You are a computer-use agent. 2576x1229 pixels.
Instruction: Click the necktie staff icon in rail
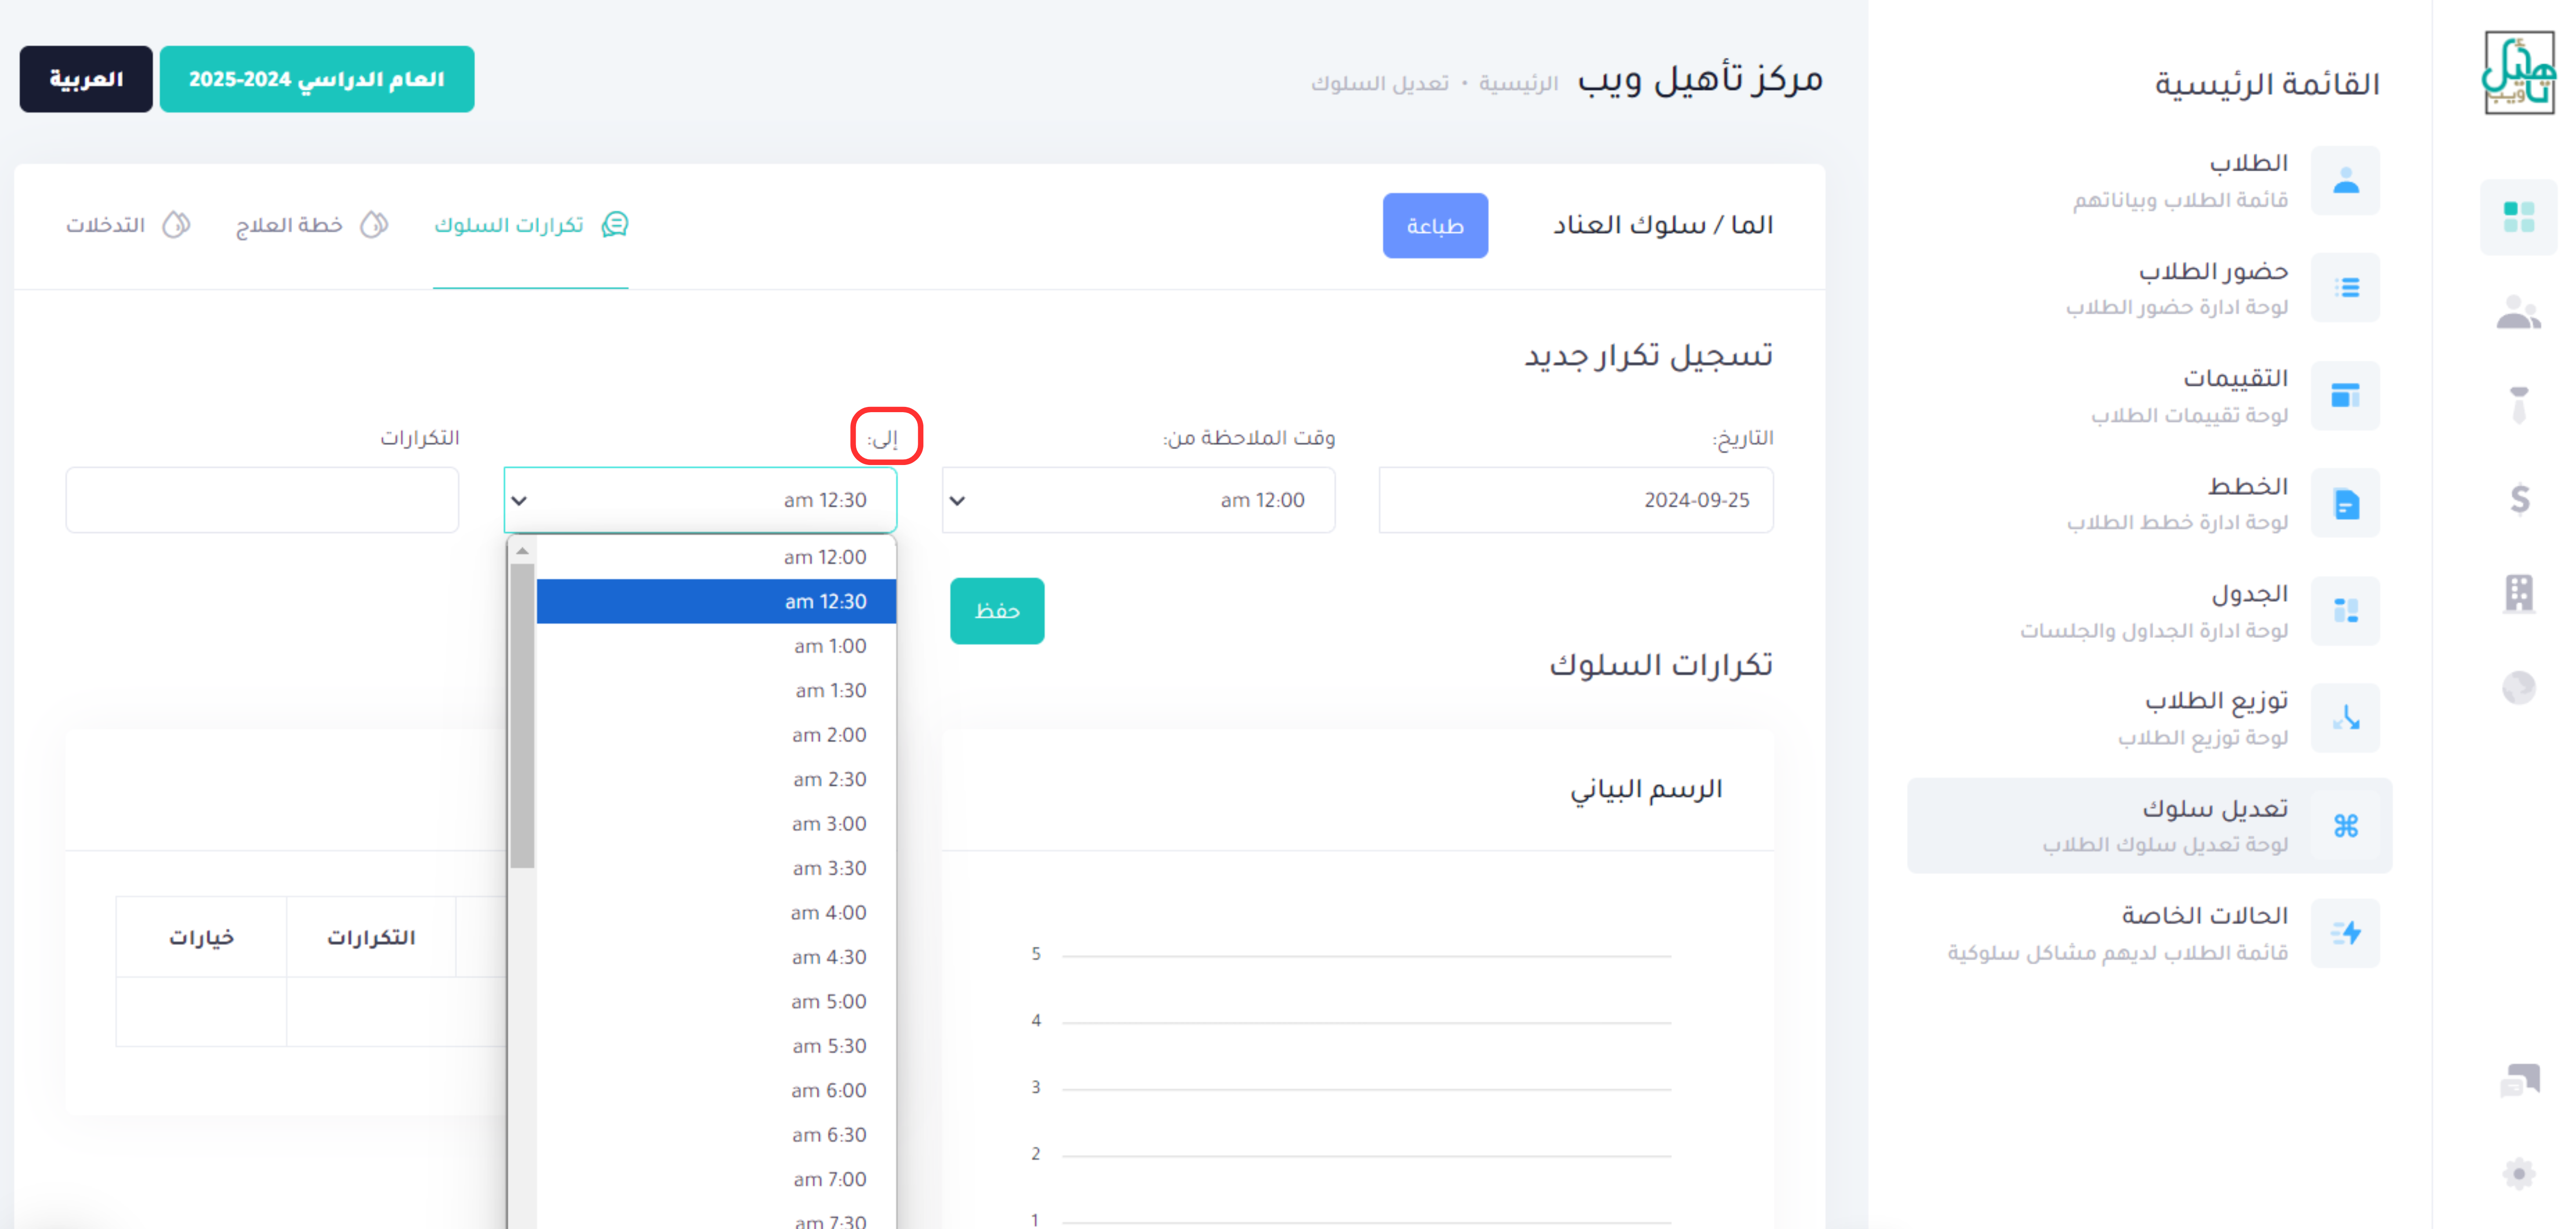[2519, 405]
